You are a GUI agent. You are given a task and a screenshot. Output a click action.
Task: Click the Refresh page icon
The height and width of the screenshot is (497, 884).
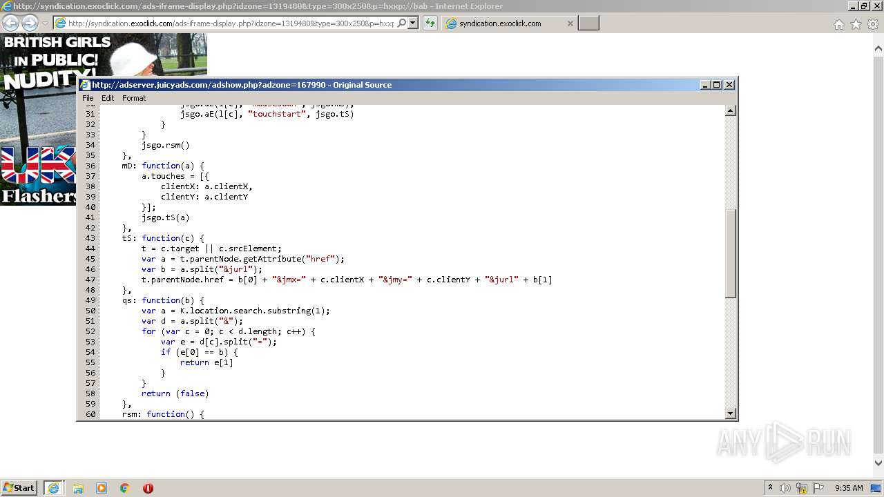click(430, 23)
